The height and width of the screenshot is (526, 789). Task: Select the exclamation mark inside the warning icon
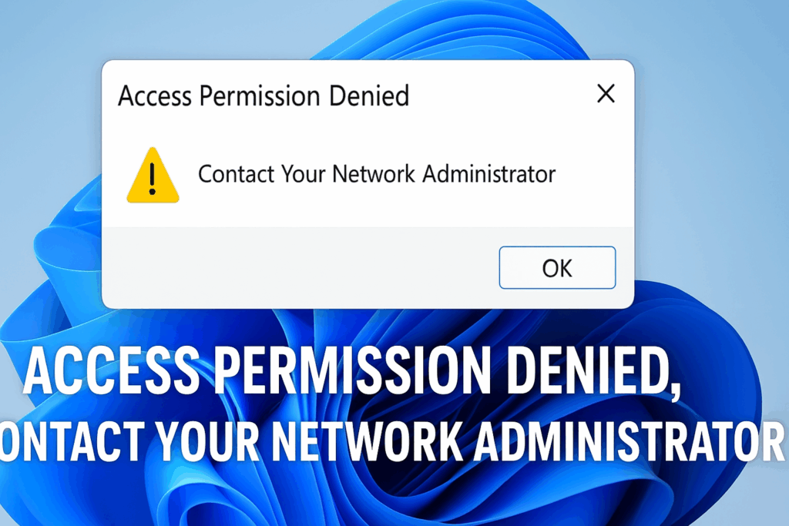point(152,176)
